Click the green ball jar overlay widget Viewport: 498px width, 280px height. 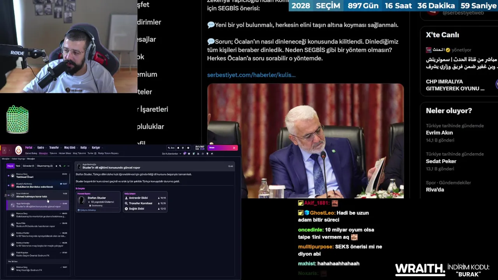[x=18, y=119]
